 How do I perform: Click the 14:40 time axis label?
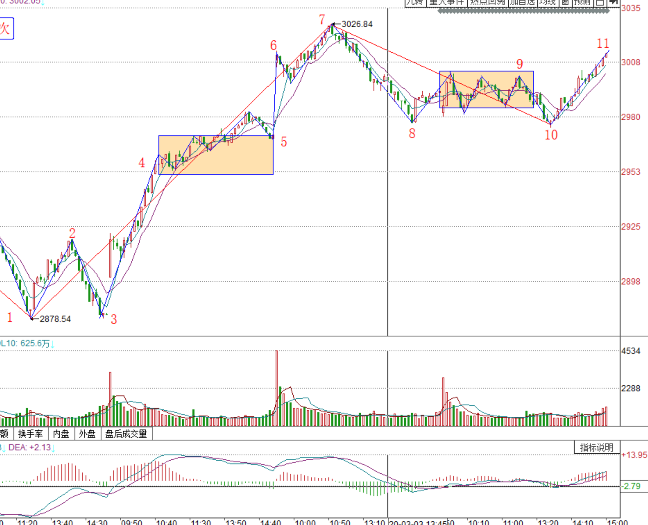click(x=271, y=522)
